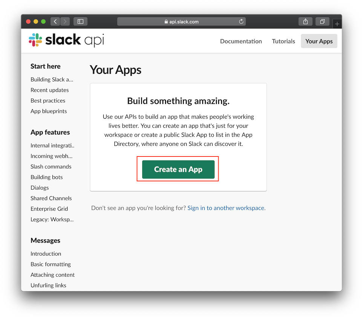The height and width of the screenshot is (319, 363).
Task: Click the Build something amazing heading
Action: pyautogui.click(x=178, y=101)
